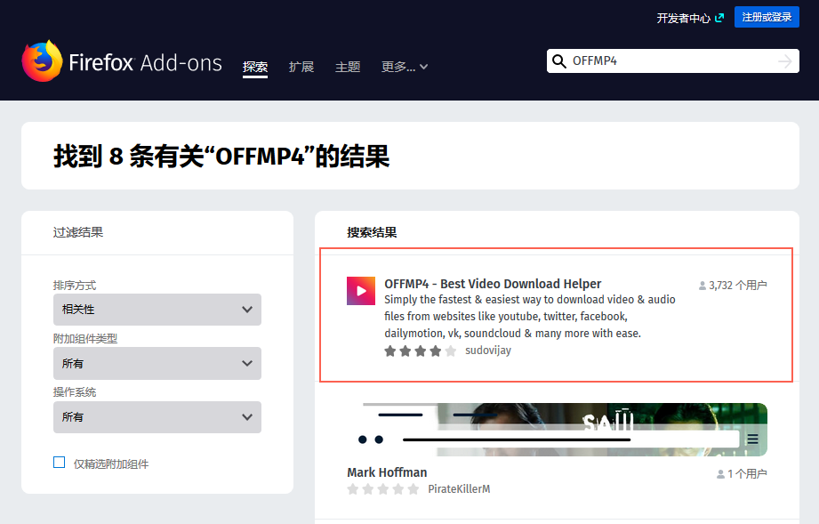The height and width of the screenshot is (524, 819).
Task: Click the 1 个用户 text
Action: [x=747, y=474]
